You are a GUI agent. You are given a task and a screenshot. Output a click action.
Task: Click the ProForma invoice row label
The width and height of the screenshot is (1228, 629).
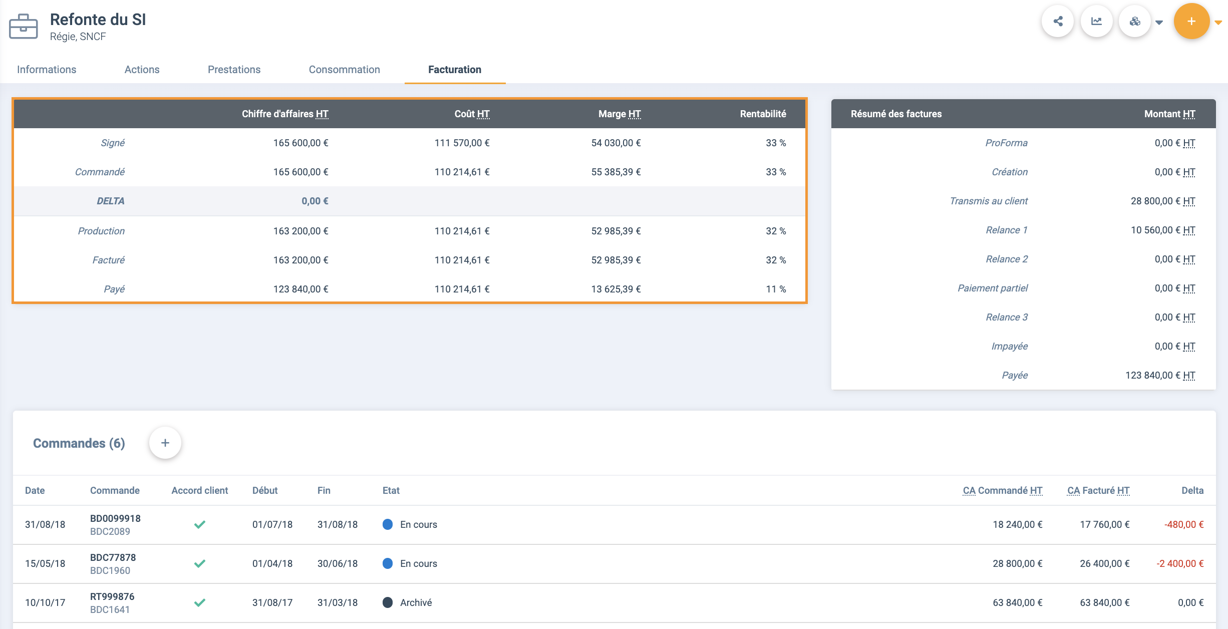(x=1006, y=143)
